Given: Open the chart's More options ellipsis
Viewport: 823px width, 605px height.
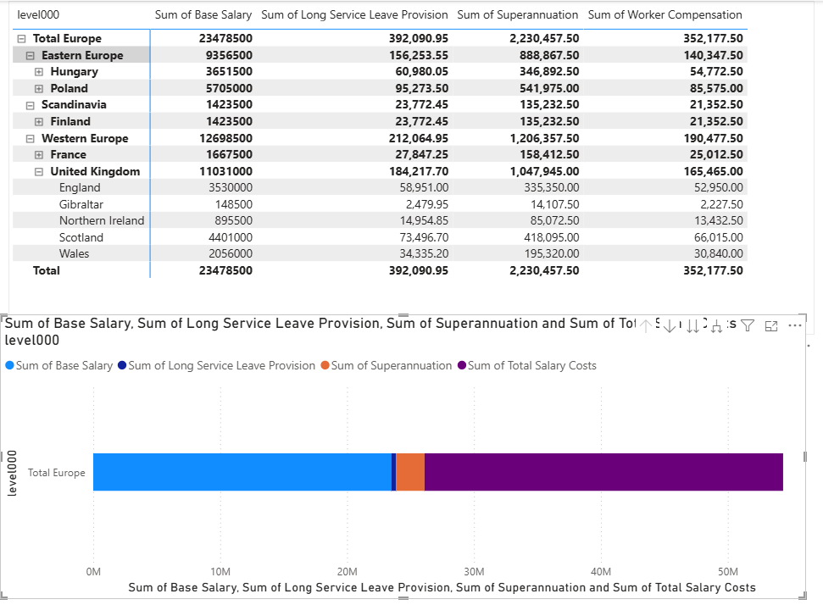Looking at the screenshot, I should [x=795, y=326].
